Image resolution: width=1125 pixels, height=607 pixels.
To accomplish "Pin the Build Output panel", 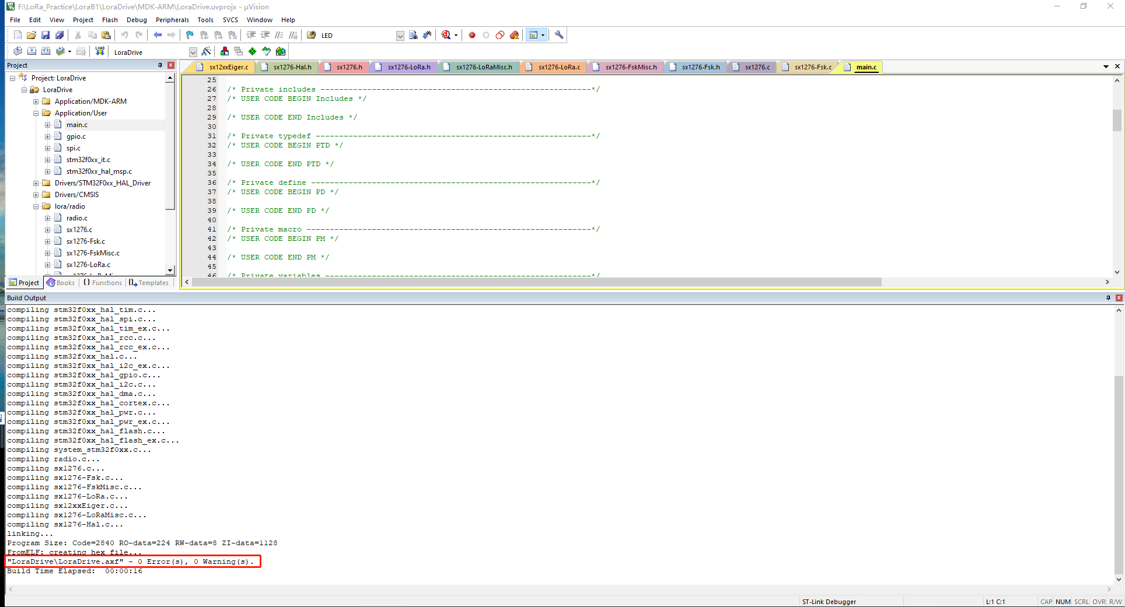I will pyautogui.click(x=1108, y=298).
